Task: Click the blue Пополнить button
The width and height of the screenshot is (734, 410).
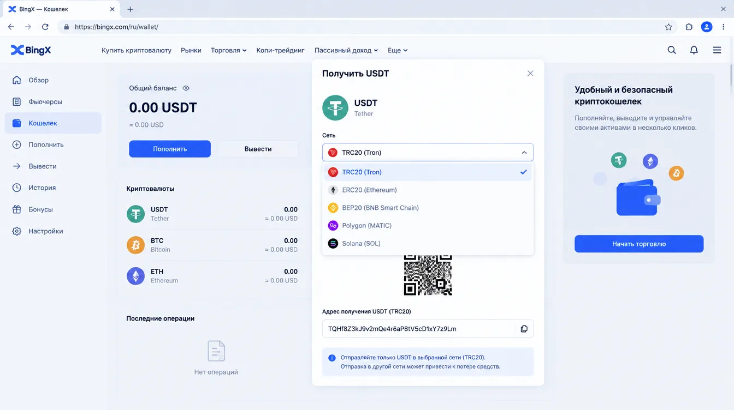Action: (x=170, y=149)
